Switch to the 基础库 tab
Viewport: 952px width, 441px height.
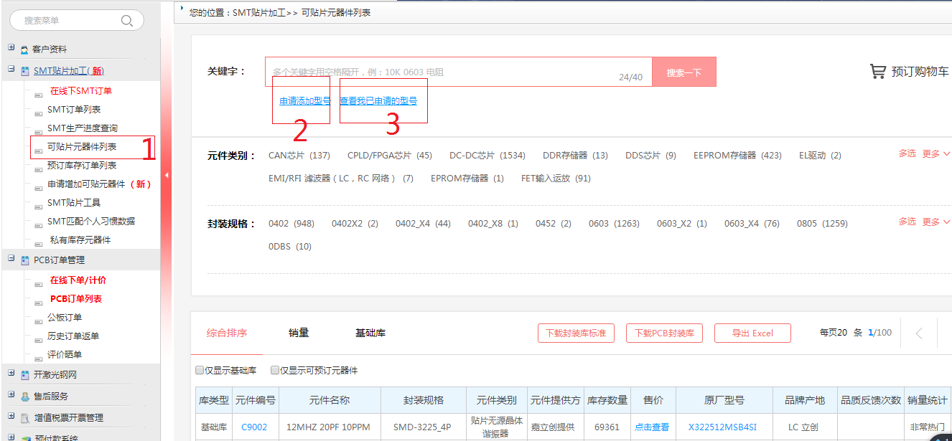coord(370,333)
